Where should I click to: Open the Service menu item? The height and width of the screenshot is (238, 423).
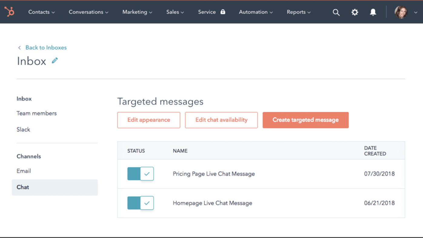207,12
